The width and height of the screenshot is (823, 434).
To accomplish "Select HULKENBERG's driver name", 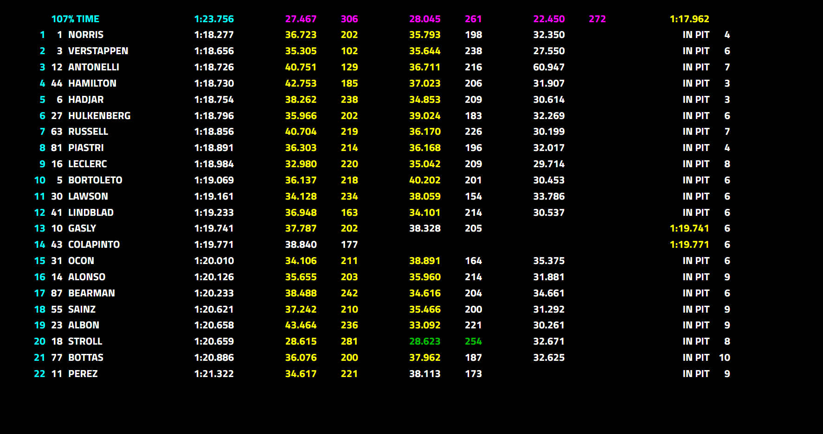I will pyautogui.click(x=99, y=116).
